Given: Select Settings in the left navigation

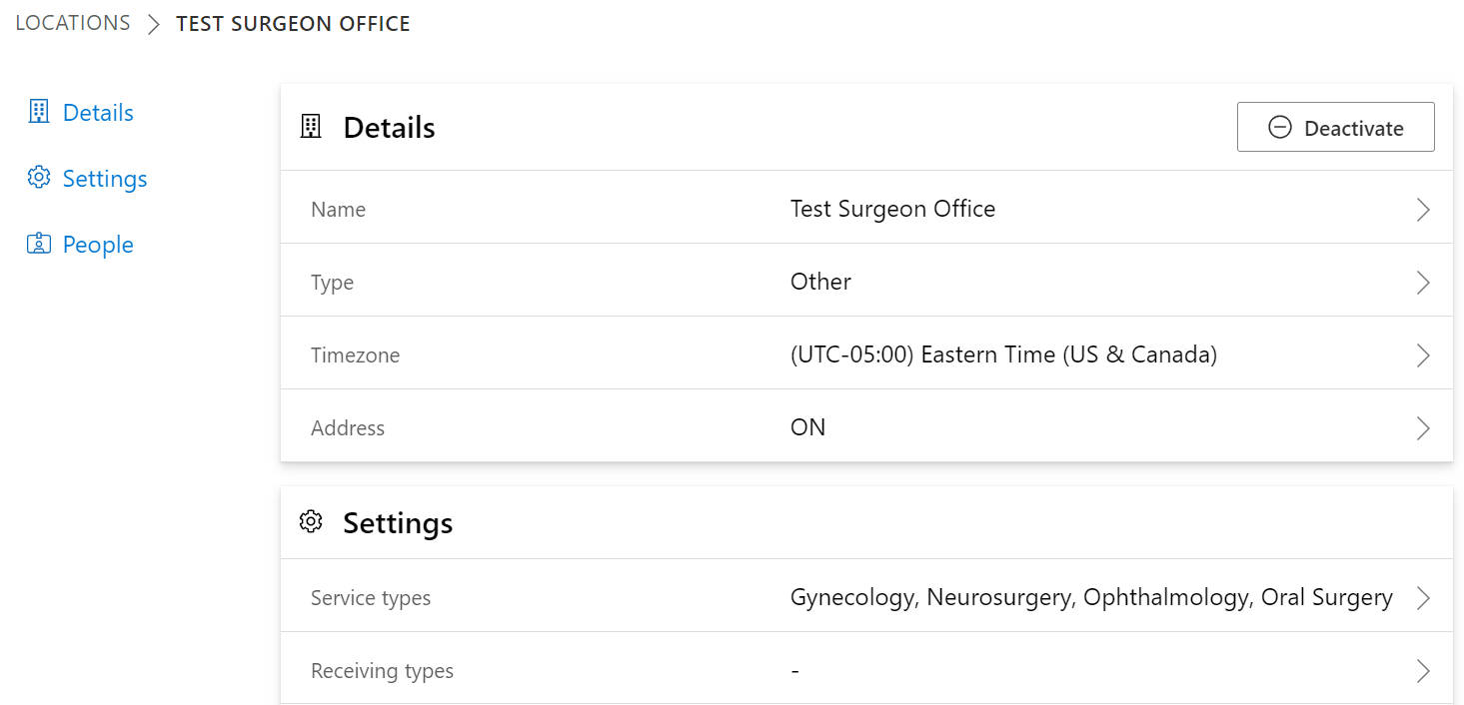Looking at the screenshot, I should coord(106,178).
